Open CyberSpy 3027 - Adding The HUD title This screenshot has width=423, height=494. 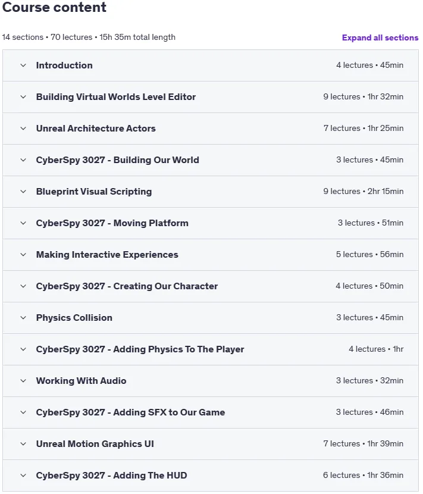(x=111, y=475)
